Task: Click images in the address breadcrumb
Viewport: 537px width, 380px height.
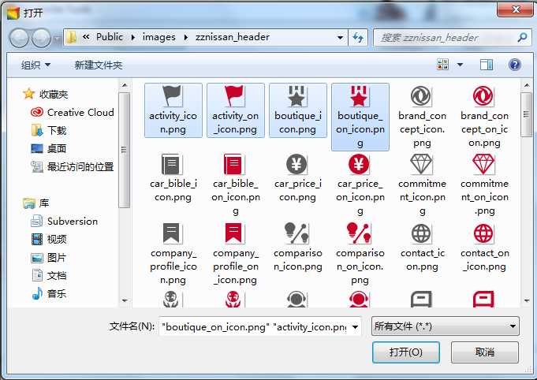Action: click(x=159, y=37)
